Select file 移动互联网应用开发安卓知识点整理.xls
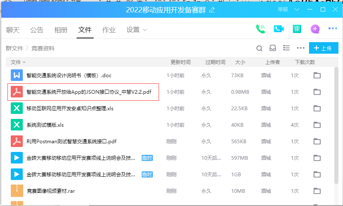The image size is (343, 206). click(70, 108)
